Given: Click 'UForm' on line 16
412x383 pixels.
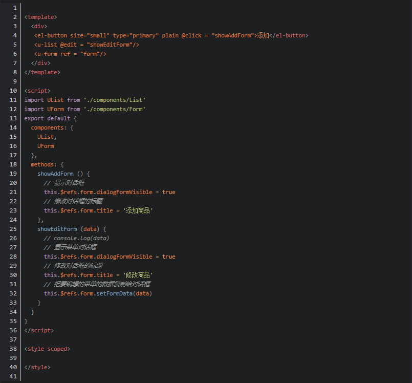Looking at the screenshot, I should [46, 146].
